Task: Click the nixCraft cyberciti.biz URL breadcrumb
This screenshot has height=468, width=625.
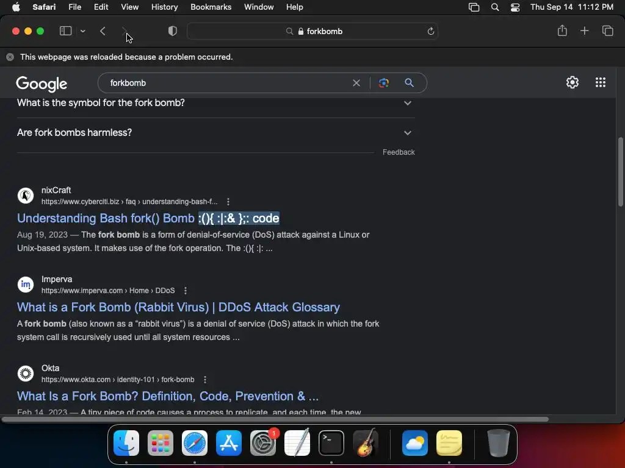Action: [x=129, y=202]
